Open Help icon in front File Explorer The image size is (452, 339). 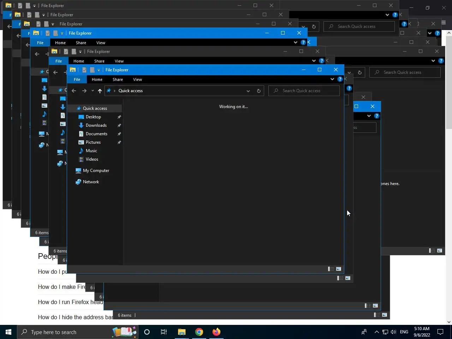(340, 79)
